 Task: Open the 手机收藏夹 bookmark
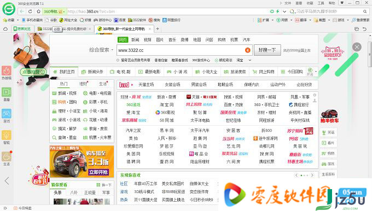pos(32,20)
